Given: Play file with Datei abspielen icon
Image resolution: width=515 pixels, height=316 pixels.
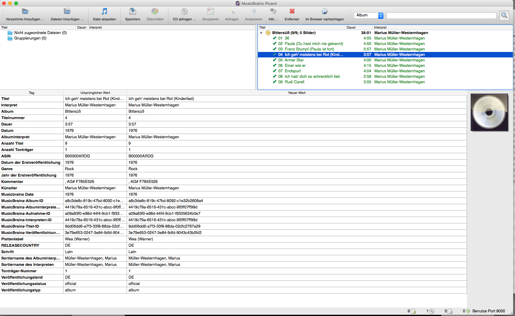Looking at the screenshot, I should point(105,11).
